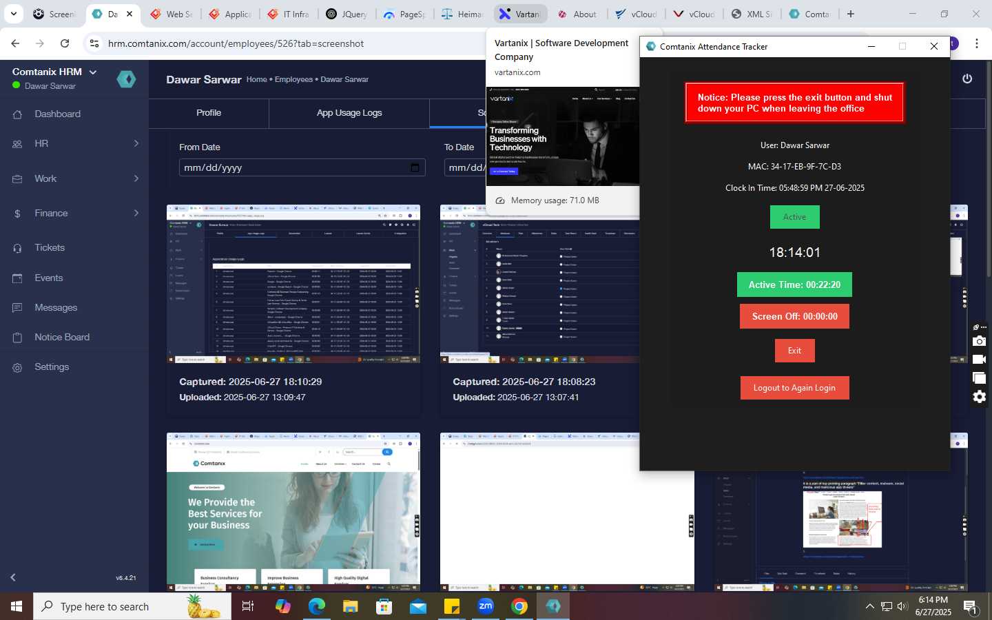Viewport: 992px width, 620px height.
Task: View site information icon in address bar
Action: click(94, 43)
